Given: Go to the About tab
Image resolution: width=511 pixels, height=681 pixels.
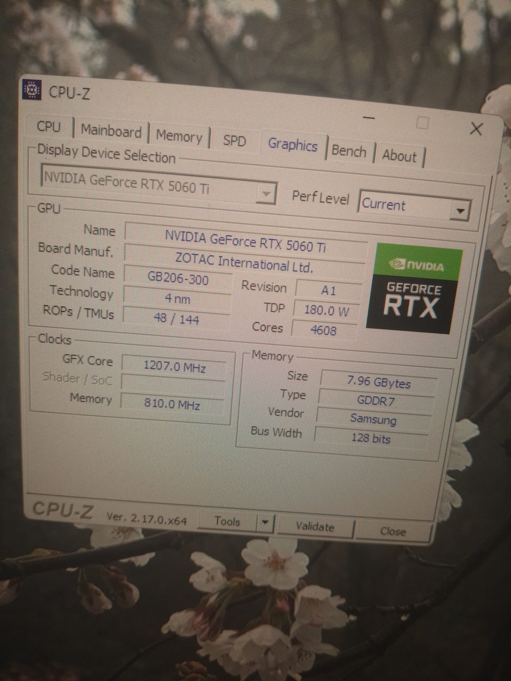Looking at the screenshot, I should point(399,155).
